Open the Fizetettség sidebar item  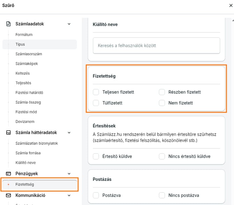pyautogui.click(x=25, y=184)
